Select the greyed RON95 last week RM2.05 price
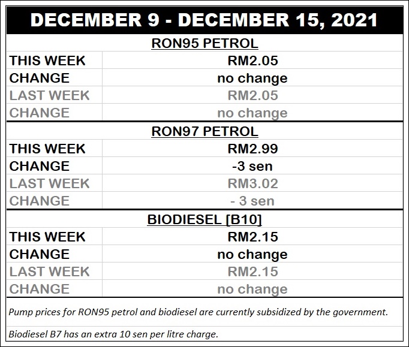Viewport: 409px width, 347px height. click(252, 95)
